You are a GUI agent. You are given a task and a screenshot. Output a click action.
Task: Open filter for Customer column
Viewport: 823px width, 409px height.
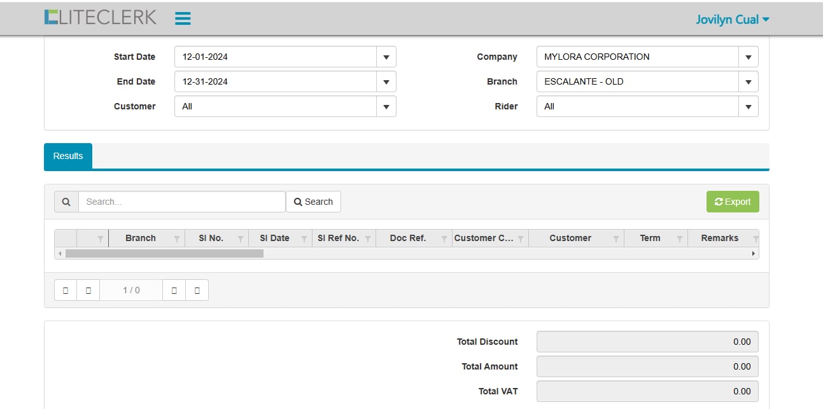pyautogui.click(x=616, y=239)
